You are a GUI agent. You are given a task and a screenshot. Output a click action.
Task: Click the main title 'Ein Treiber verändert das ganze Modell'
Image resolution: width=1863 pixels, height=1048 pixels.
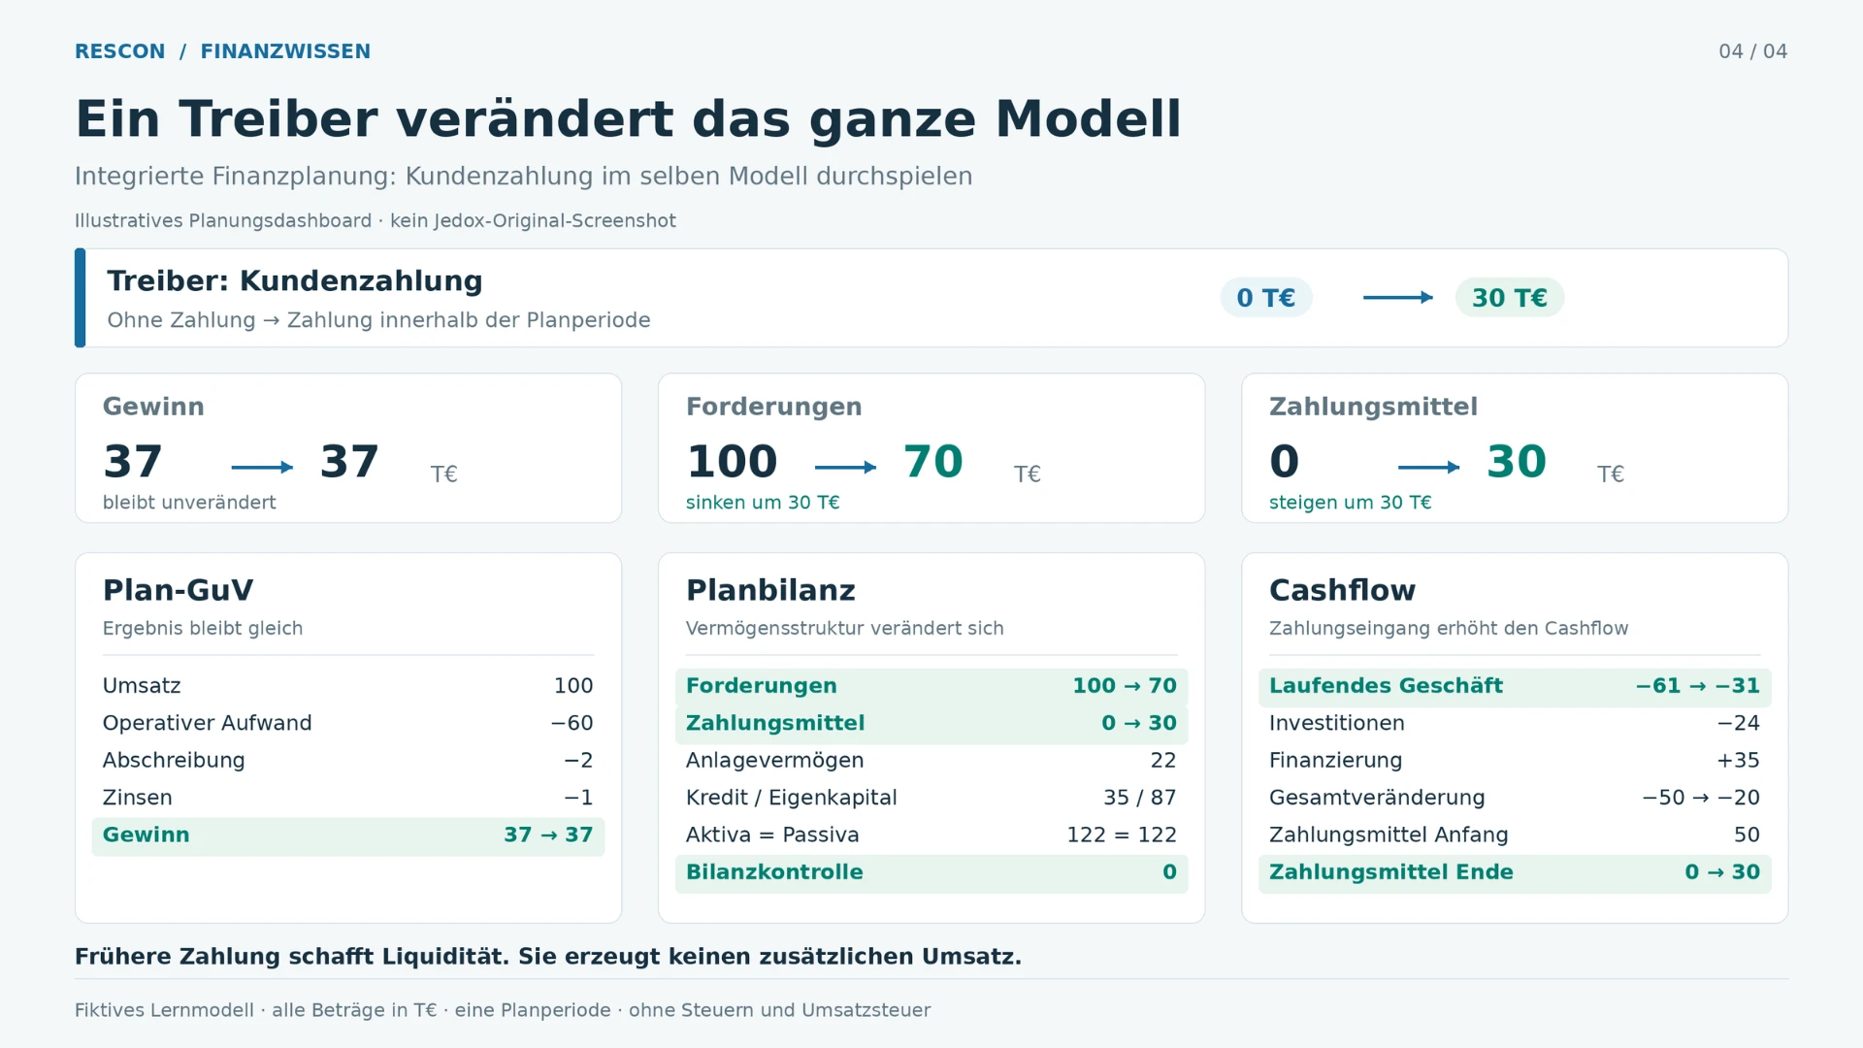tap(628, 119)
